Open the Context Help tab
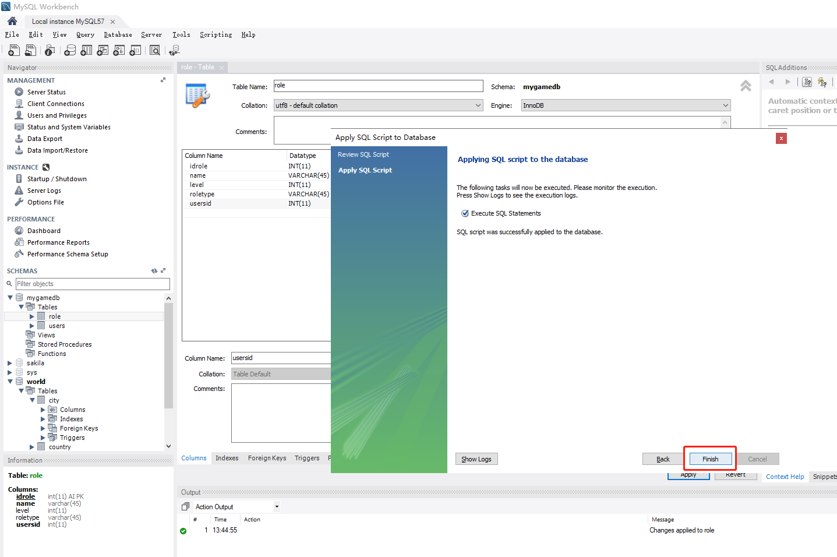Viewport: 837px width, 557px height. pyautogui.click(x=785, y=477)
